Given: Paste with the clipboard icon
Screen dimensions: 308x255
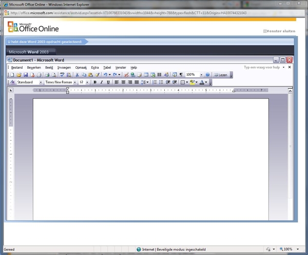Looking at the screenshot, I should [x=90, y=75].
